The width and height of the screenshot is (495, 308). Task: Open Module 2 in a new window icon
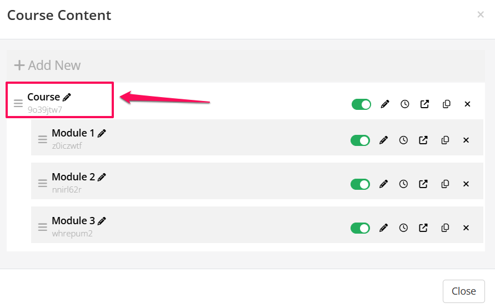click(x=423, y=184)
